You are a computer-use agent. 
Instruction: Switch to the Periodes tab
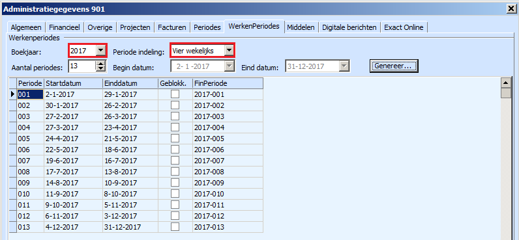tap(207, 27)
